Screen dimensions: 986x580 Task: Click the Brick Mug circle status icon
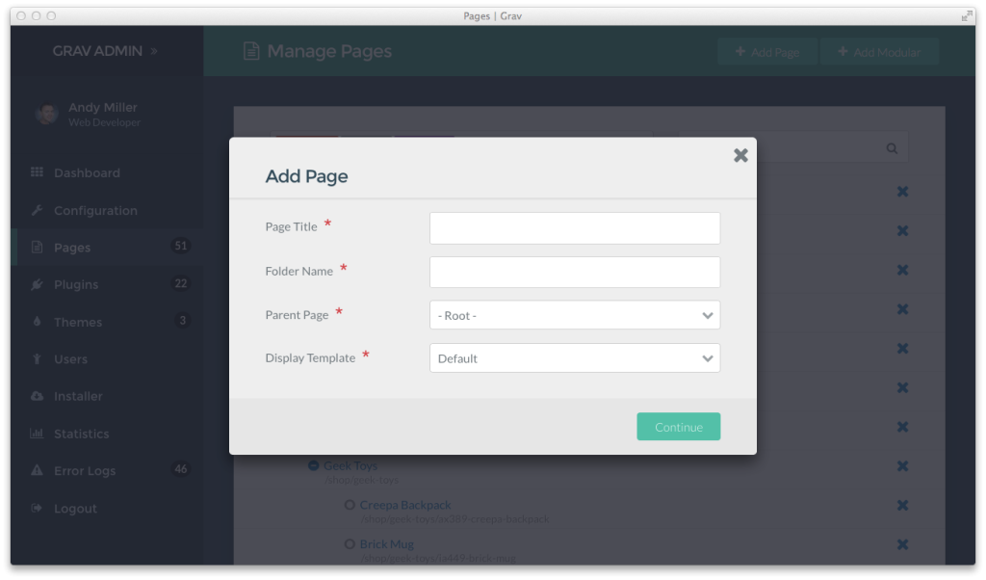coord(350,544)
